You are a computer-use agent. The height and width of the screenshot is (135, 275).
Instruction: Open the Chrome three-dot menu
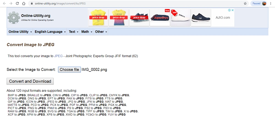[270, 4]
